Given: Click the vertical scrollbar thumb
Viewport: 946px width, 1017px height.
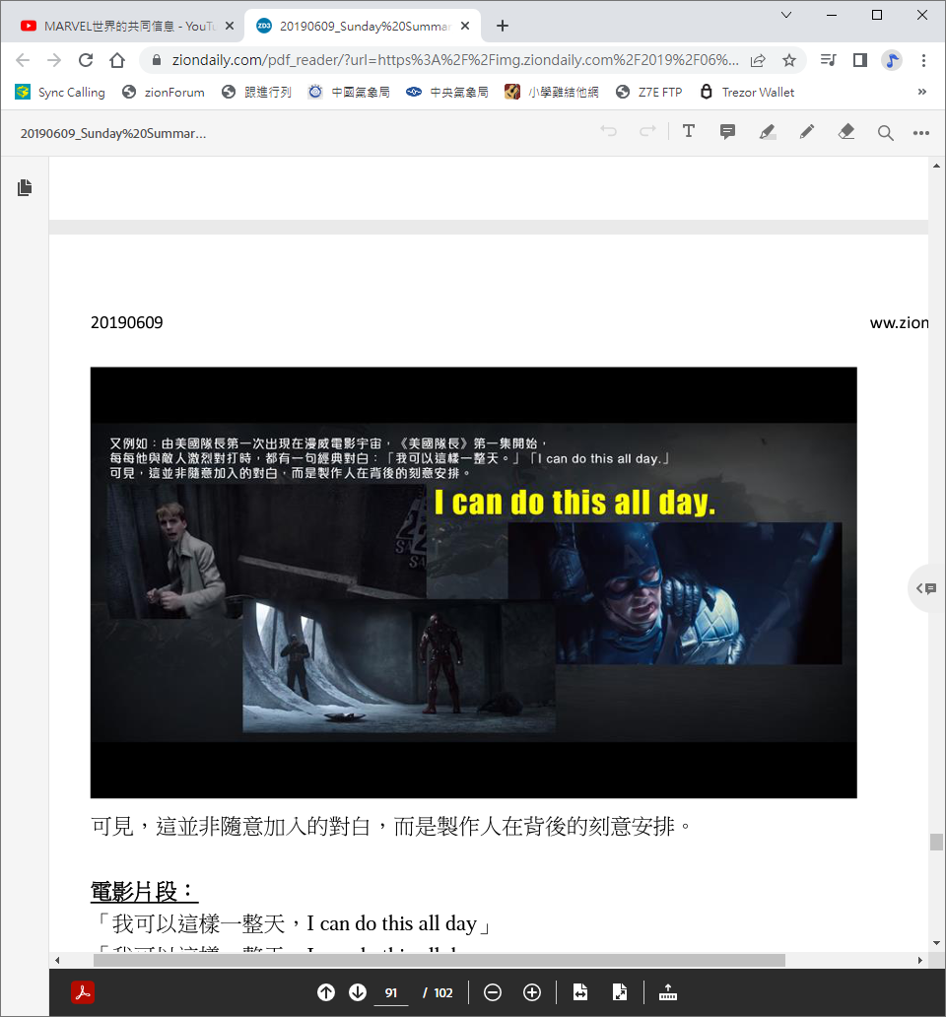Looking at the screenshot, I should pos(936,842).
